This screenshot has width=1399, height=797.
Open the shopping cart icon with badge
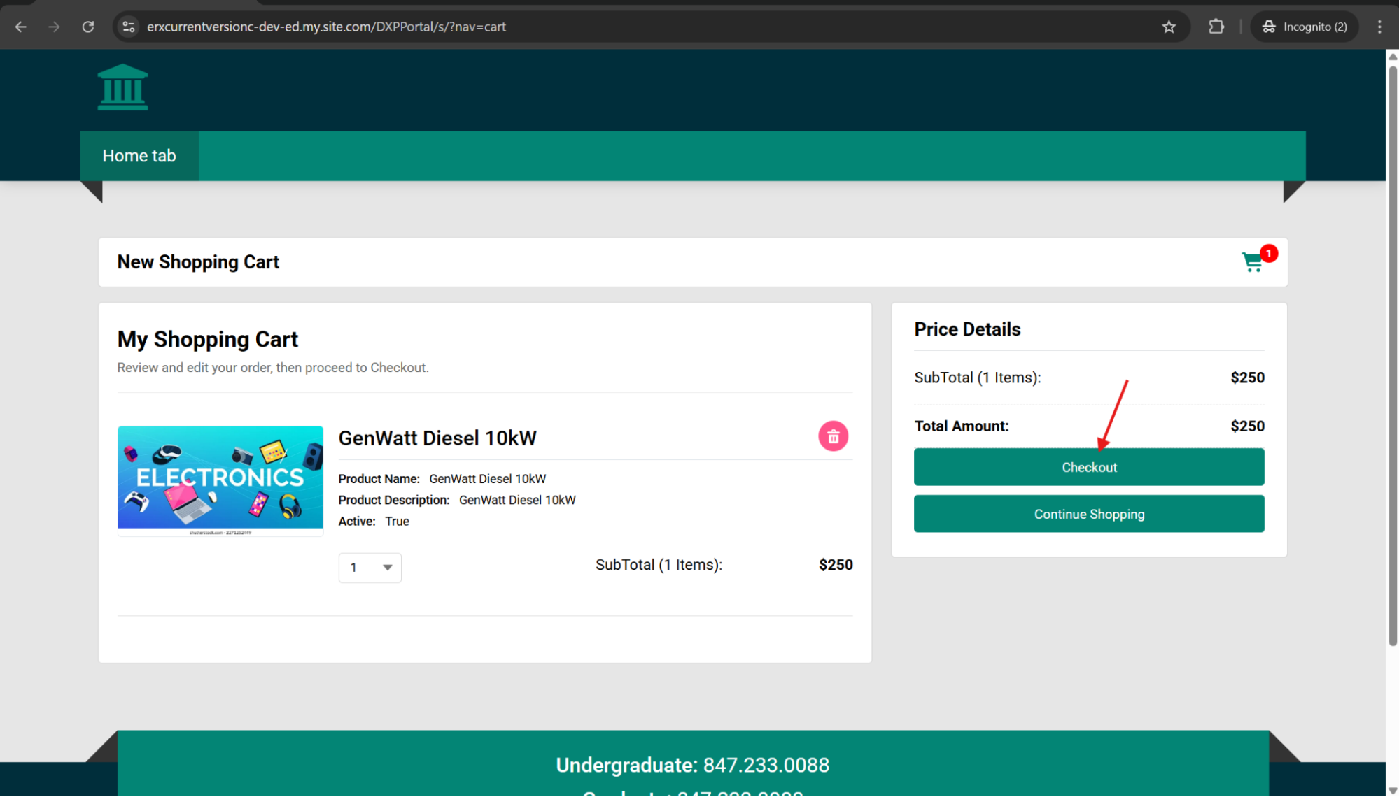click(x=1253, y=262)
